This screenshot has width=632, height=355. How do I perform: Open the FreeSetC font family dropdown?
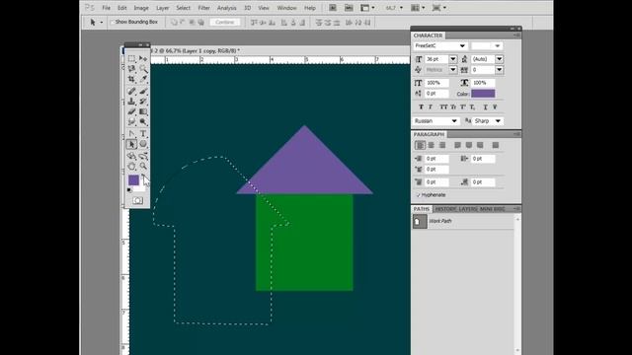(x=462, y=46)
